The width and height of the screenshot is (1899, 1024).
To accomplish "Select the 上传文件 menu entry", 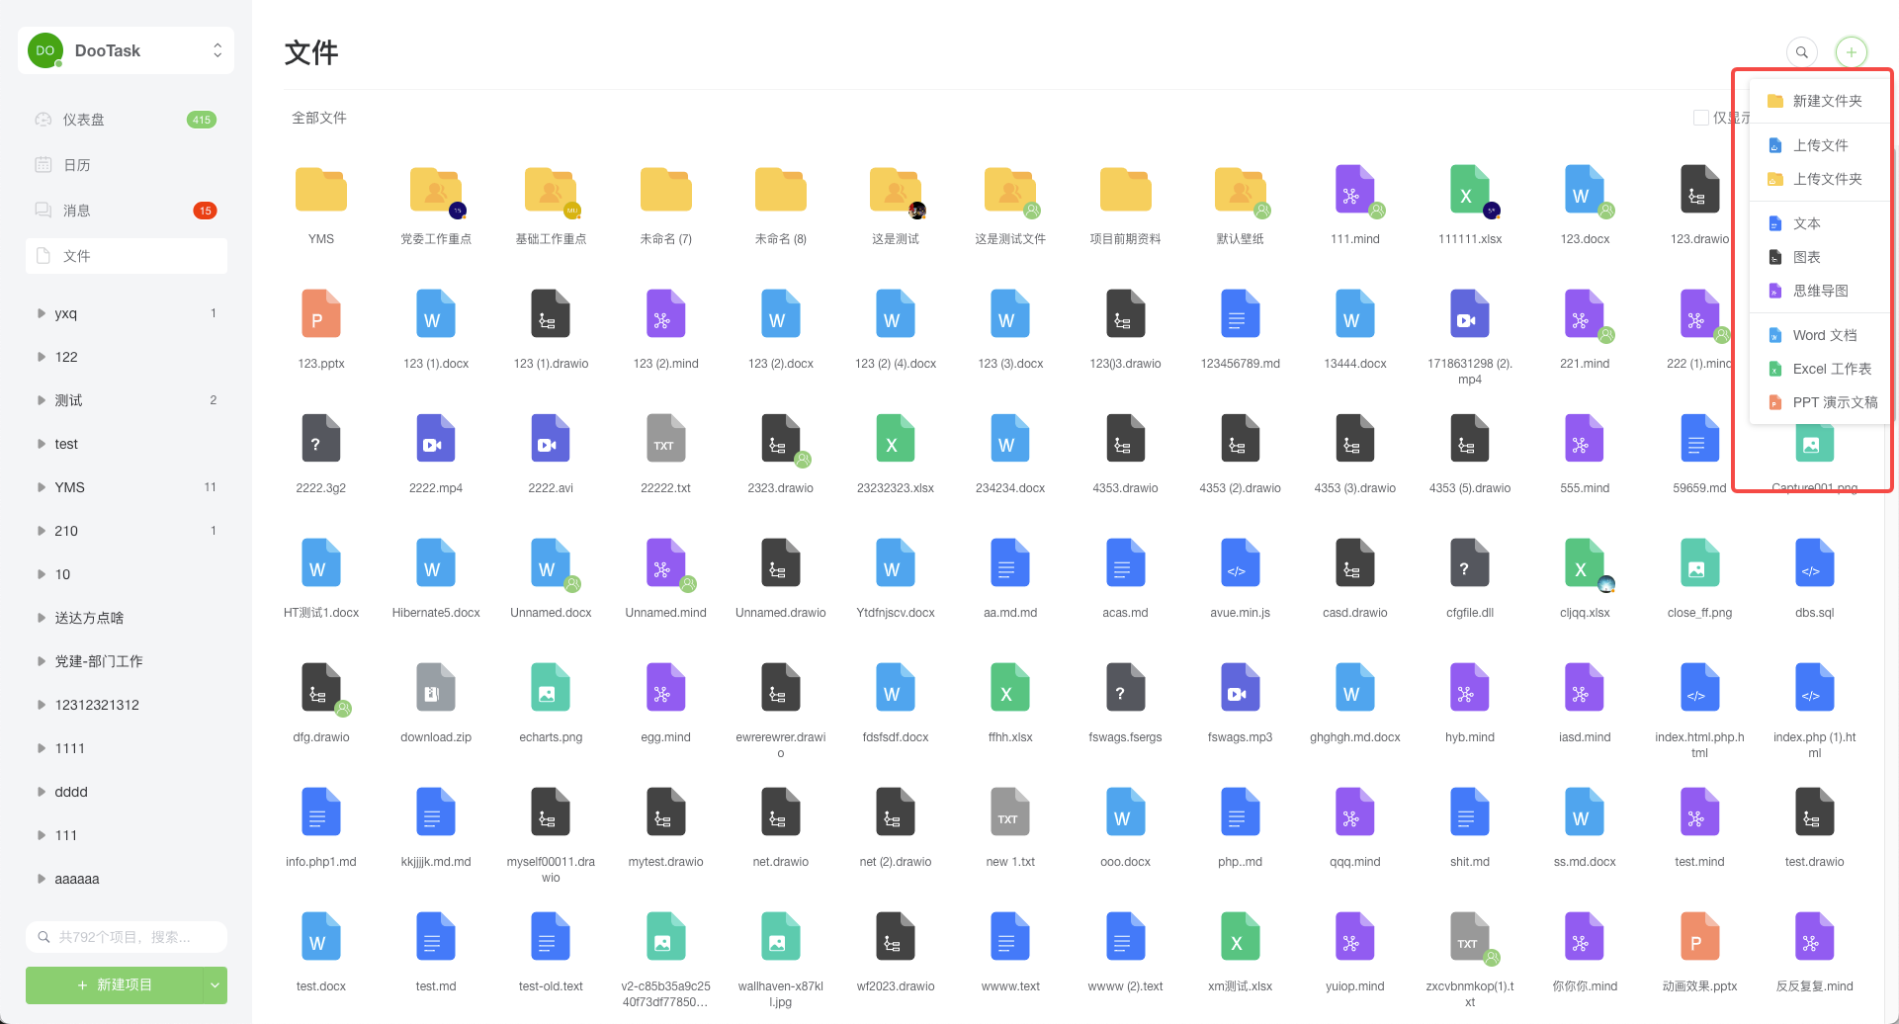I will click(x=1820, y=144).
